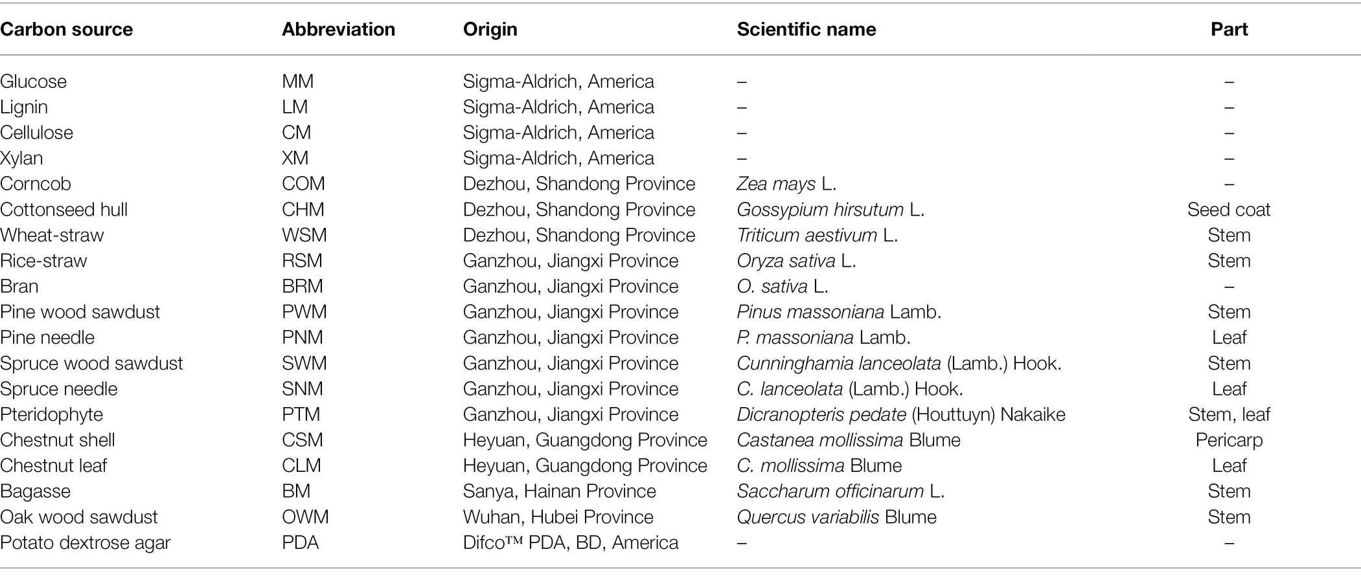Click the Scientific name column header
Viewport: 1361px width, 578px height.
pos(806,29)
